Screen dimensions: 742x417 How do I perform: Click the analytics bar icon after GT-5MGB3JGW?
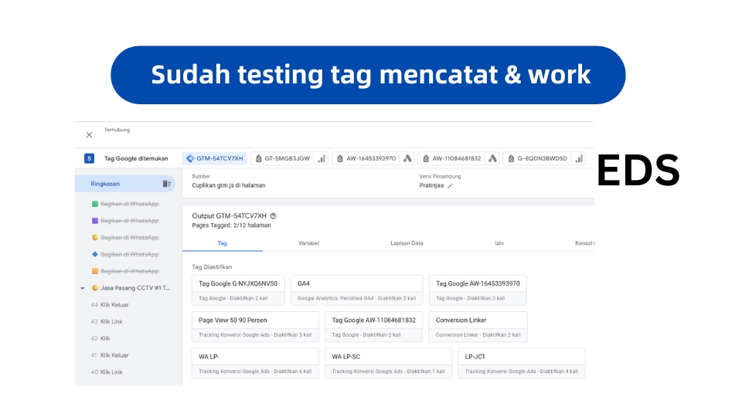coord(322,158)
